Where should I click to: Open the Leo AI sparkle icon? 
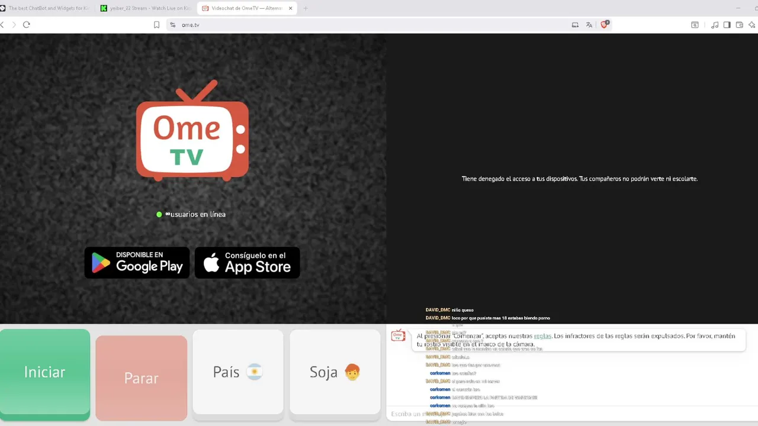point(752,25)
